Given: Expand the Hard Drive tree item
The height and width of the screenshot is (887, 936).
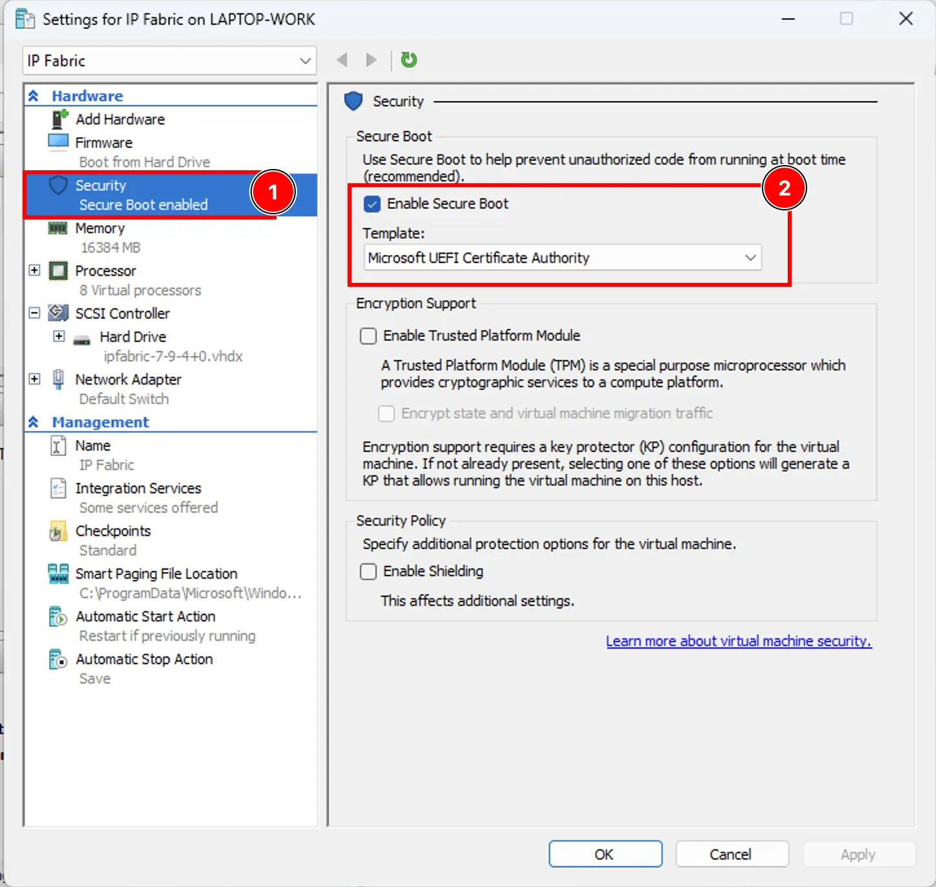Looking at the screenshot, I should pos(60,336).
